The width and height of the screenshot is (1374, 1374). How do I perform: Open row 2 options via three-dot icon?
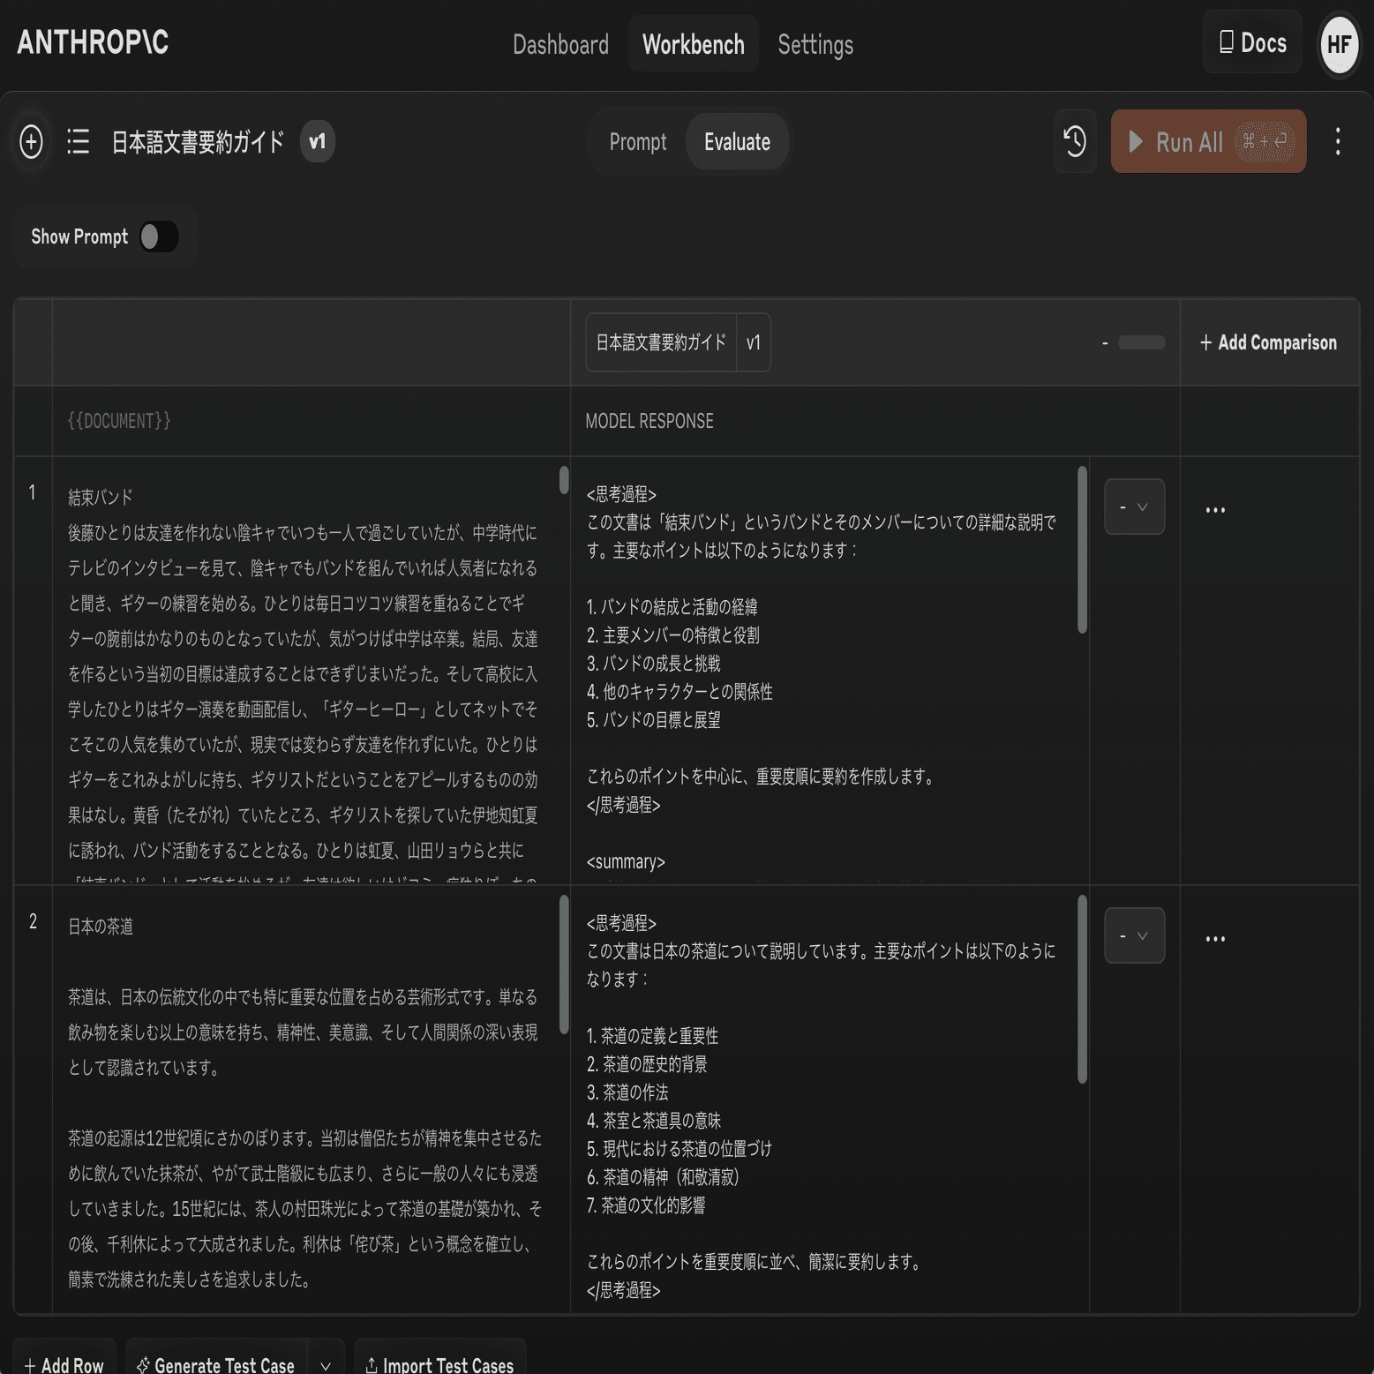1215,938
